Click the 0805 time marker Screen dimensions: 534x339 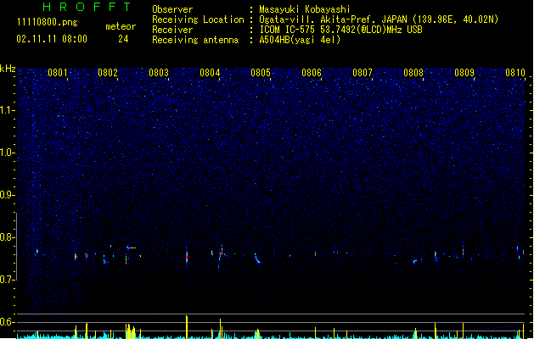click(x=261, y=73)
